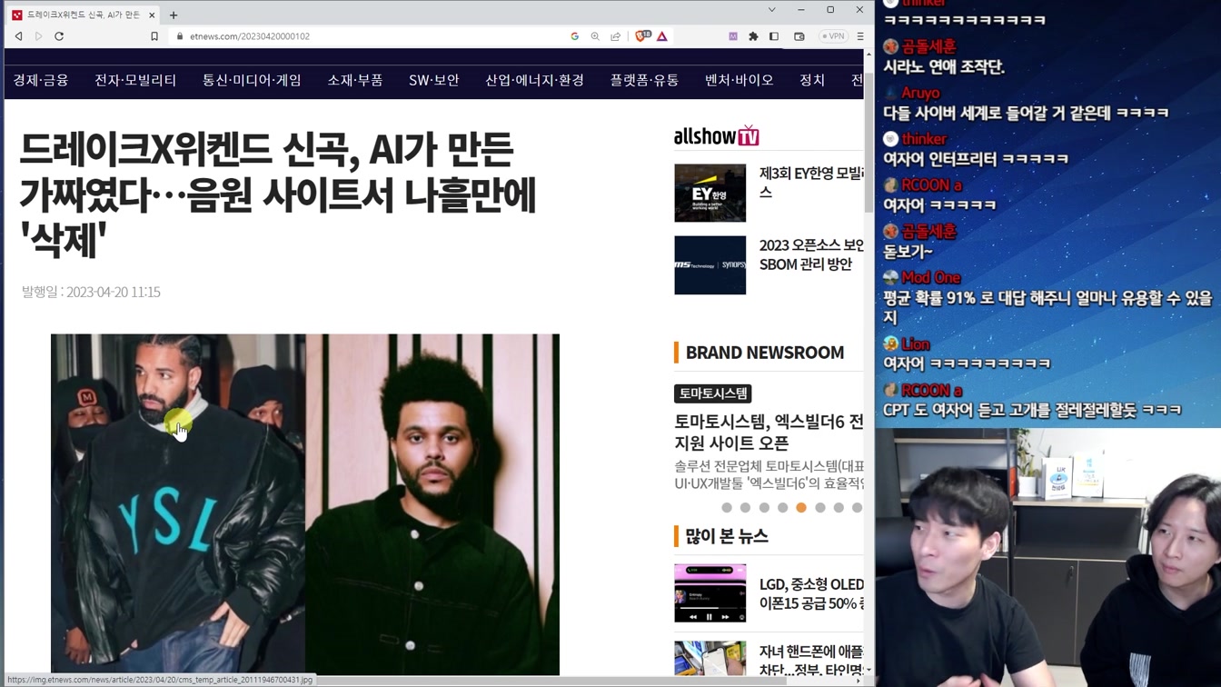This screenshot has height=687, width=1221.
Task: Select the third carousel dot in Brand Newsroom
Action: [x=764, y=508]
